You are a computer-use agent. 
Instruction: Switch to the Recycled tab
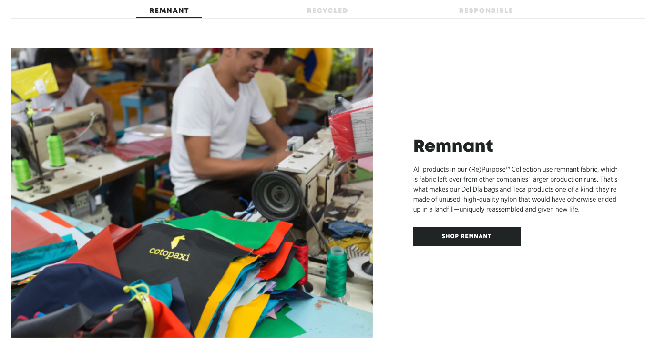tap(327, 10)
